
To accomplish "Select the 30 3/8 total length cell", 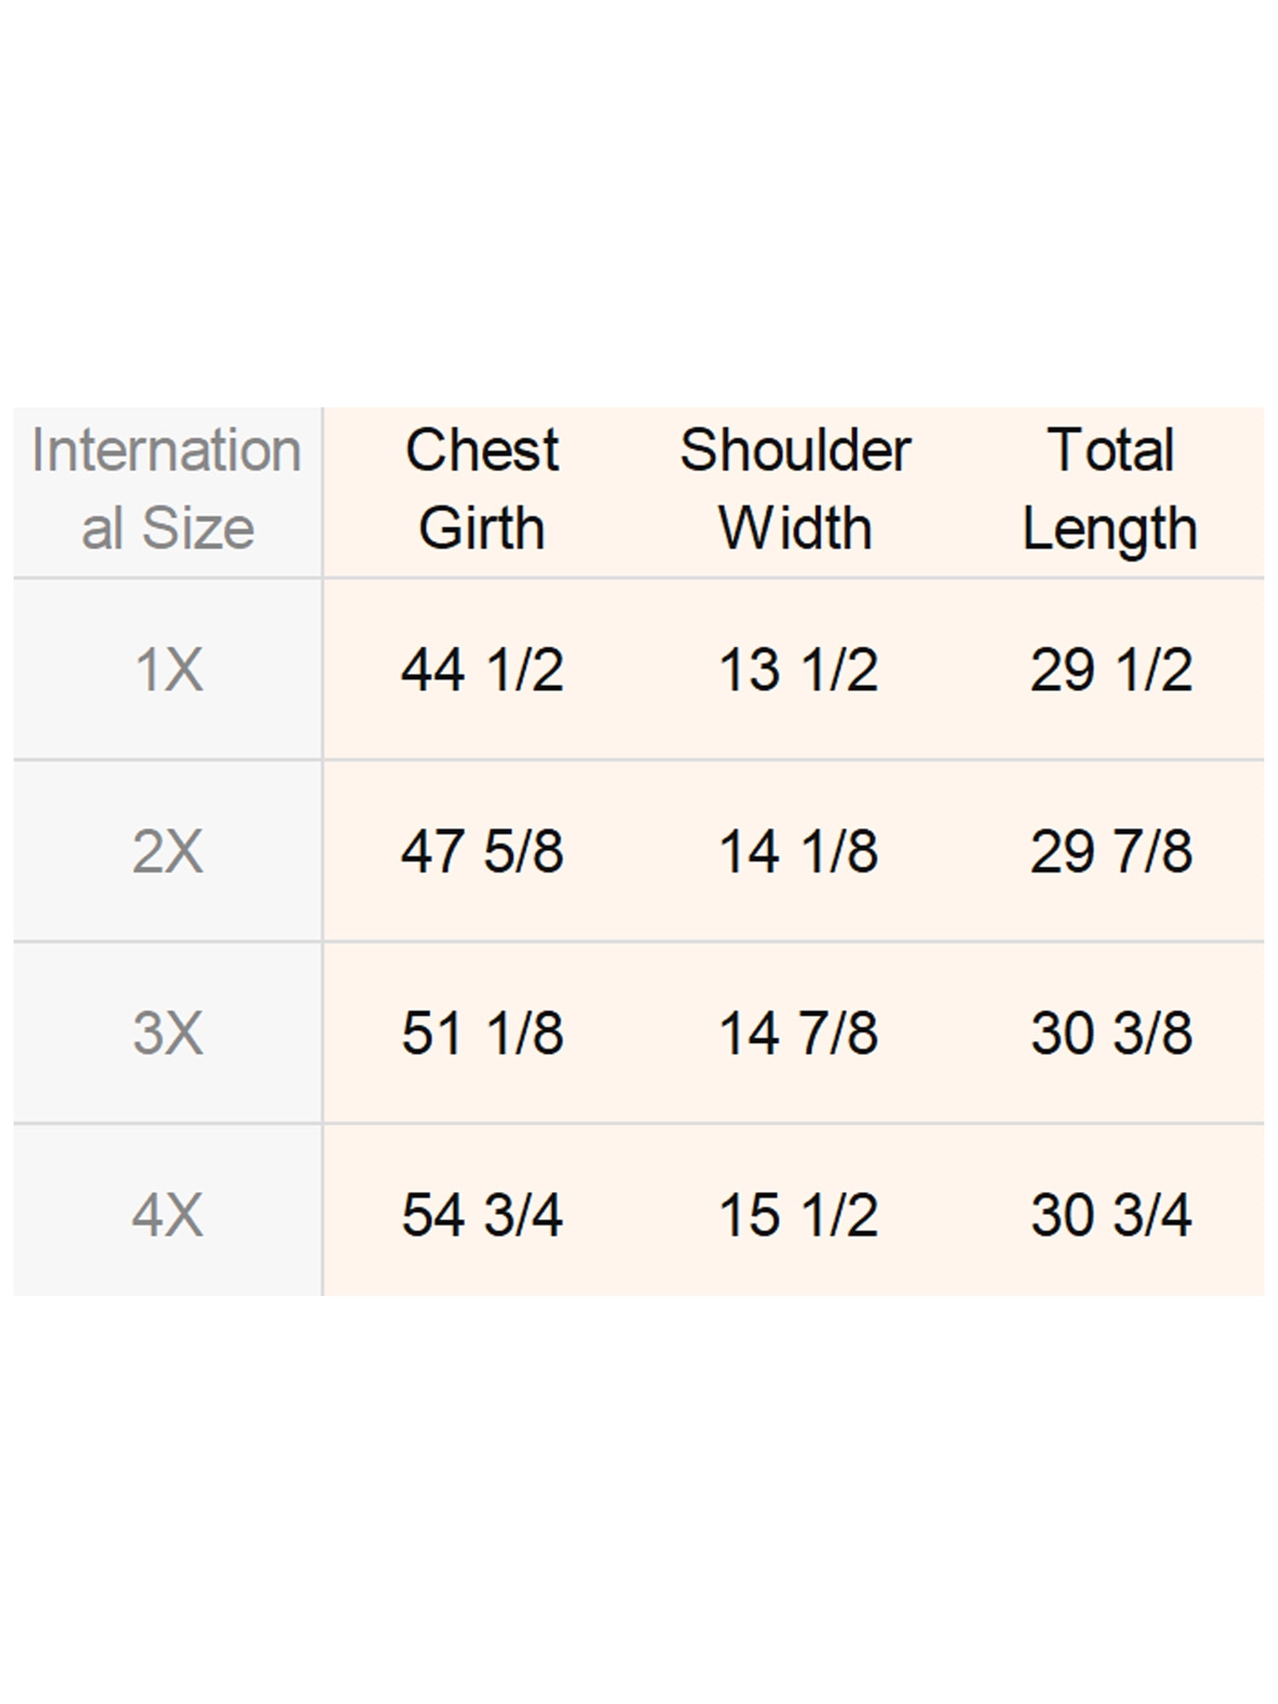I will pos(1111,1033).
